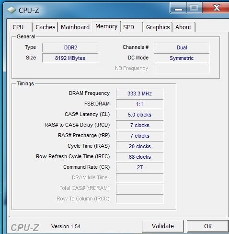The height and width of the screenshot is (234, 229).
Task: Click the Memory tab
Action: pyautogui.click(x=106, y=26)
